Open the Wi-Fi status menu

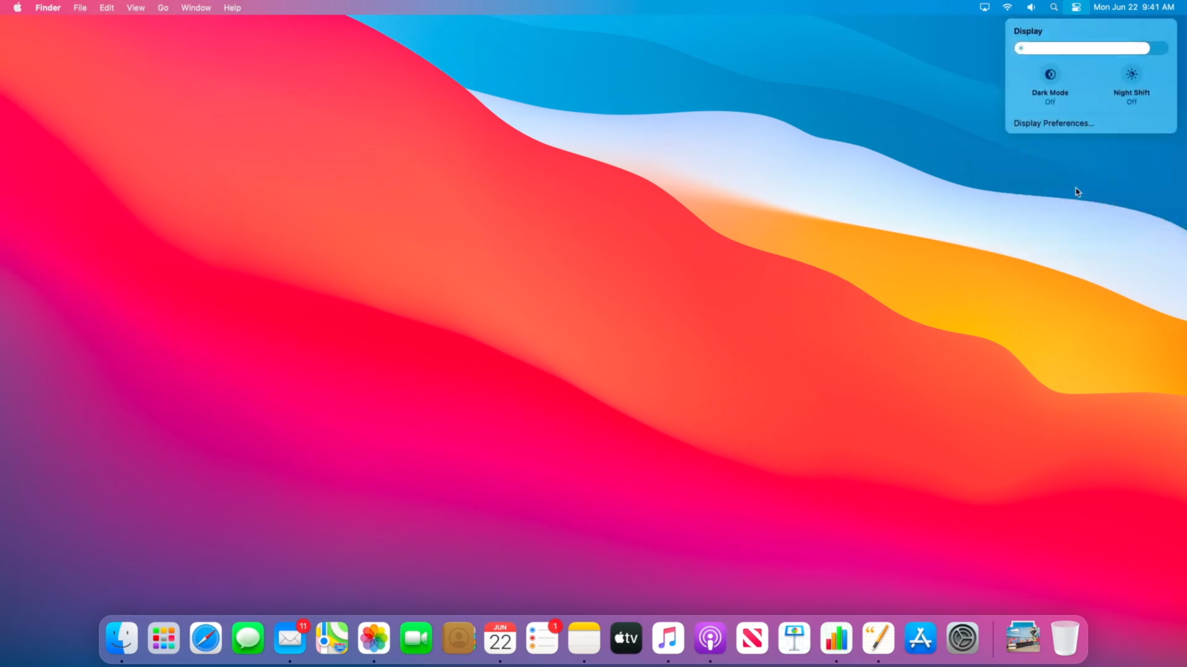(1007, 7)
